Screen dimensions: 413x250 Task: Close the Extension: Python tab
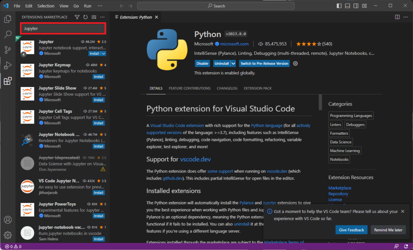click(x=156, y=17)
